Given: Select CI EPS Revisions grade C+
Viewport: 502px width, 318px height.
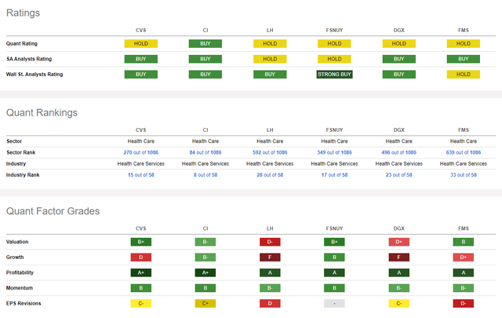Looking at the screenshot, I should point(206,304).
